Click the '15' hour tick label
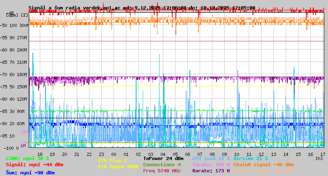The image size is (328, 176). click(298, 154)
